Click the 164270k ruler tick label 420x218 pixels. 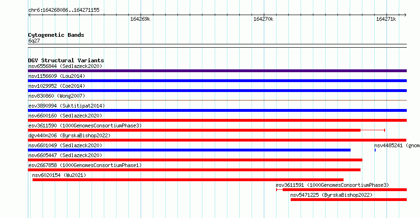(263, 19)
